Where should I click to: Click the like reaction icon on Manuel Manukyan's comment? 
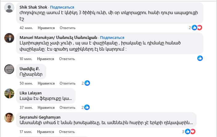(x=200, y=58)
